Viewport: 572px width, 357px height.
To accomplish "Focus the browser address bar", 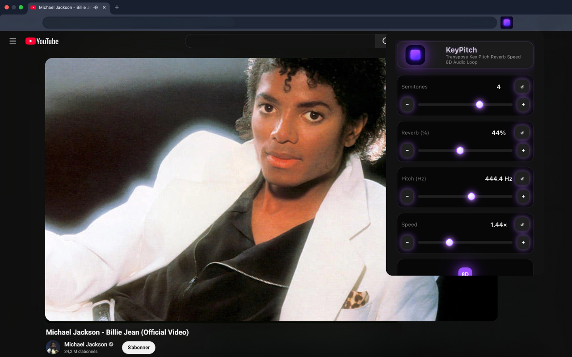I will [269, 23].
